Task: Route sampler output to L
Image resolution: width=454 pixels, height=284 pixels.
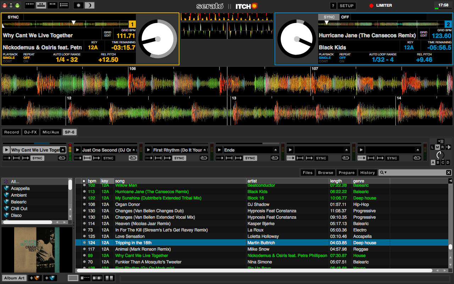Action: 432,147
